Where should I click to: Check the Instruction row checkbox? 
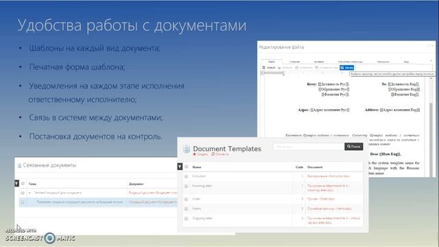click(186, 176)
